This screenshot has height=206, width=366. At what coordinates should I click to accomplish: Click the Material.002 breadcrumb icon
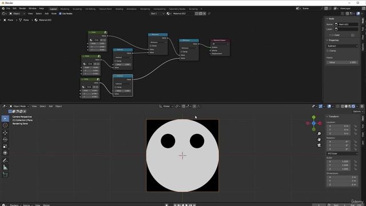coord(36,20)
